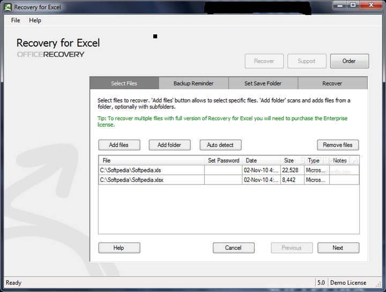
Task: Open the Help menu
Action: 35,20
